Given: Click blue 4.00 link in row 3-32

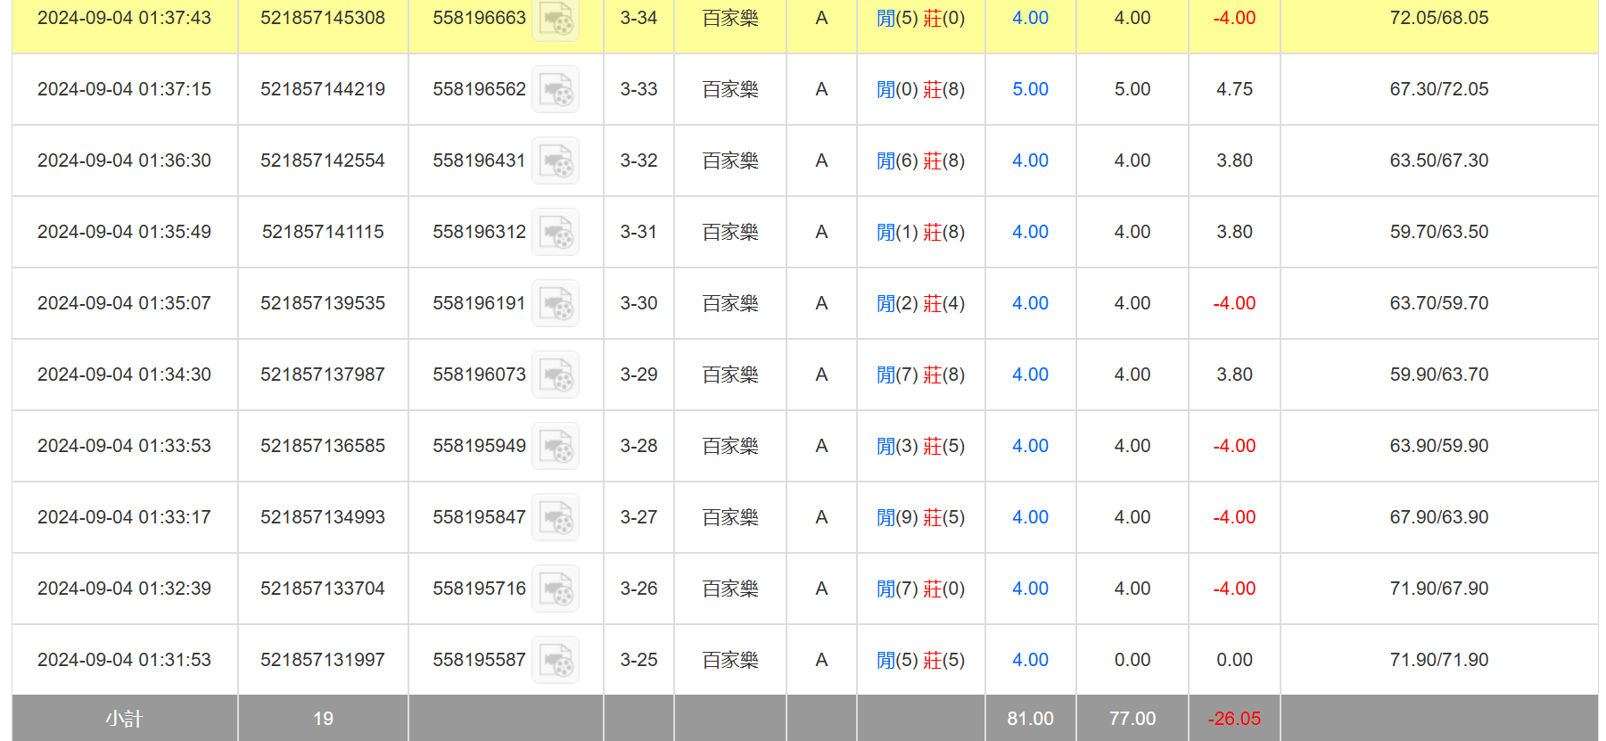Looking at the screenshot, I should pyautogui.click(x=1030, y=161).
